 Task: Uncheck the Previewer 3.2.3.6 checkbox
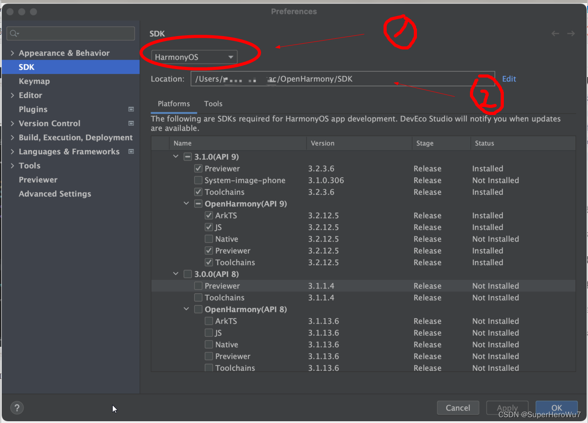pyautogui.click(x=198, y=168)
